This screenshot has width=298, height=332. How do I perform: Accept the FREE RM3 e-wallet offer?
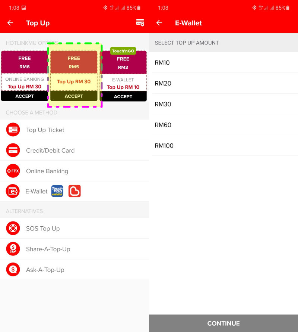point(123,97)
